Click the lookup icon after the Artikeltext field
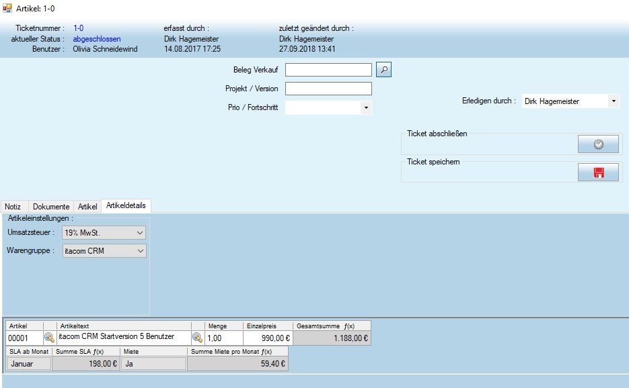Screen dimensions: 629x388 (x=198, y=338)
